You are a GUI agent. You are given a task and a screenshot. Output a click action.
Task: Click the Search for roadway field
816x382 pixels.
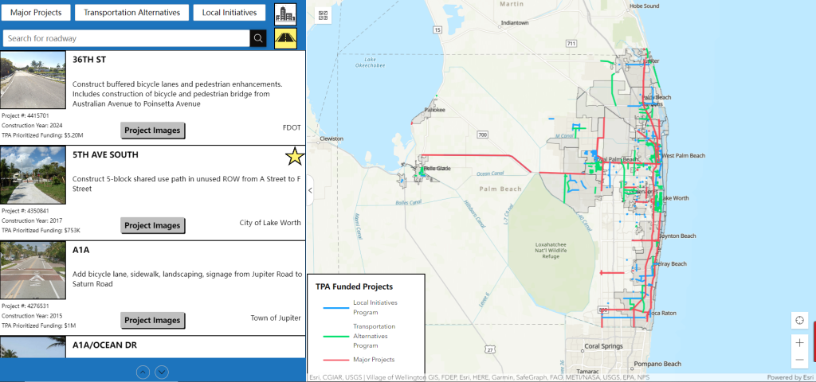(x=127, y=38)
